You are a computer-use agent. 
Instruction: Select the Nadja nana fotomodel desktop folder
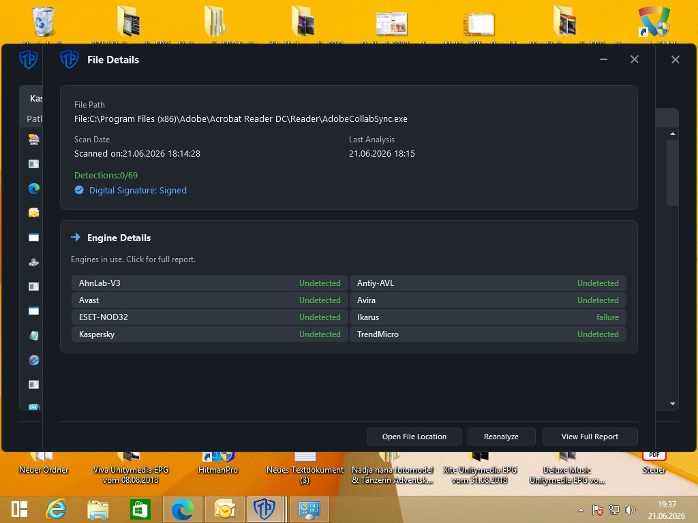(392, 469)
